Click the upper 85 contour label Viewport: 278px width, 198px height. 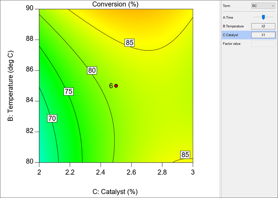(x=130, y=43)
